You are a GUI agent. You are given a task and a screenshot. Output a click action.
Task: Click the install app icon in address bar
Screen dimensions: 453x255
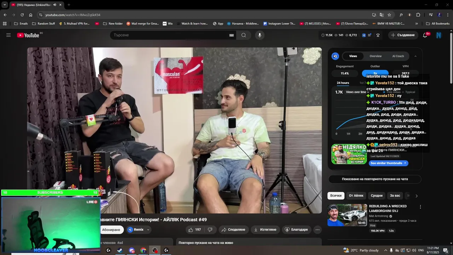point(374,15)
